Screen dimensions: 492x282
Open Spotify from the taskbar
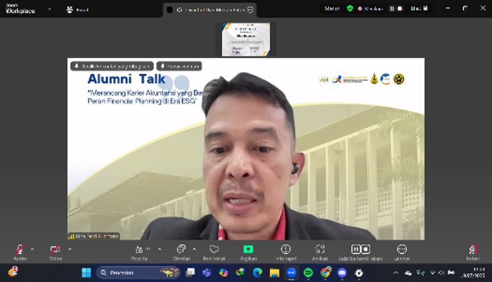point(308,273)
